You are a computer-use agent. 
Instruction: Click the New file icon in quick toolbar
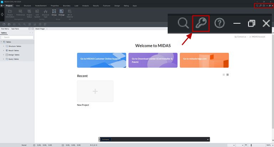click(4, 24)
